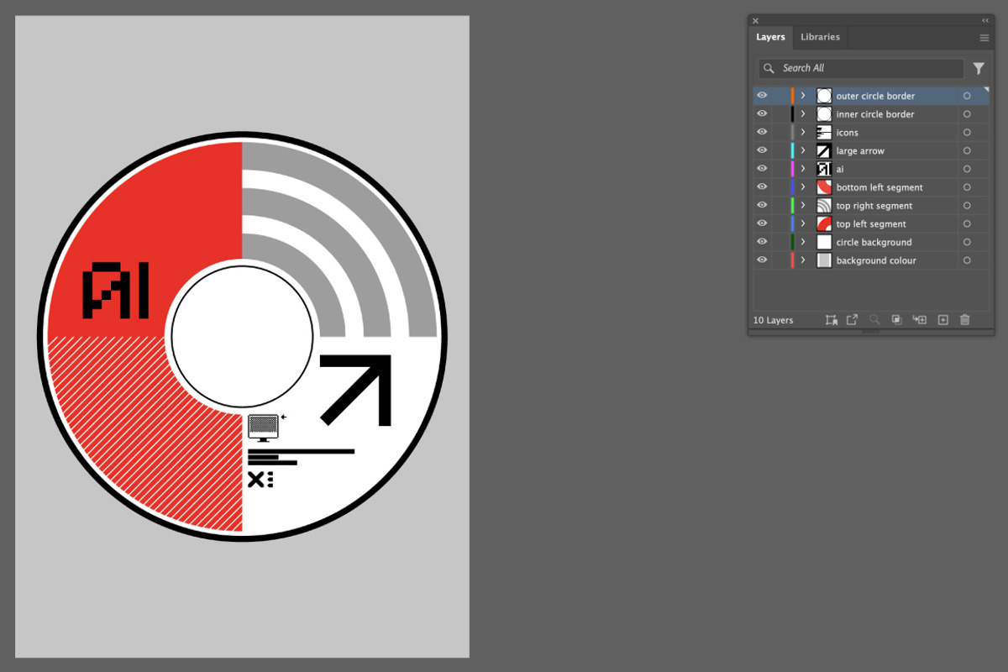Viewport: 1008px width, 672px height.
Task: Click Collect in New Layer export-arrow icon
Action: [852, 320]
